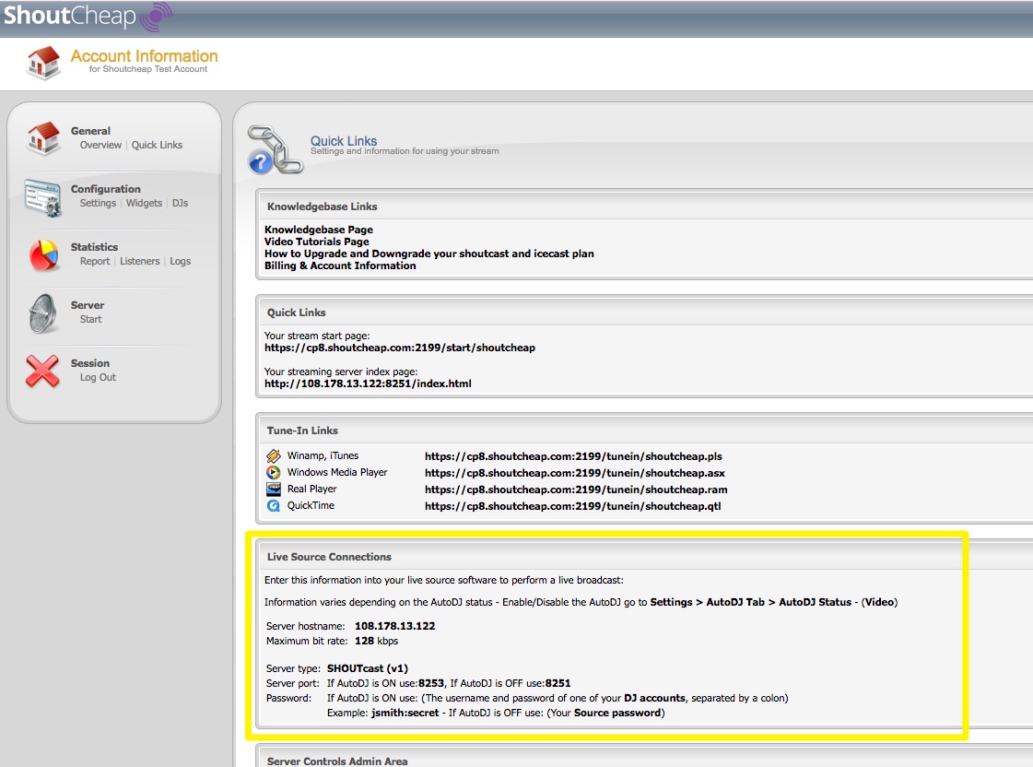Viewport: 1033px width, 767px height.
Task: Click the Windows Media Player icon
Action: [x=274, y=472]
